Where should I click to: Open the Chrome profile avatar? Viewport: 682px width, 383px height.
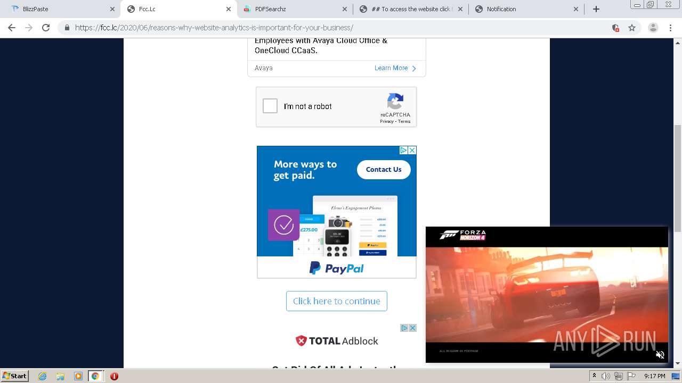click(653, 28)
